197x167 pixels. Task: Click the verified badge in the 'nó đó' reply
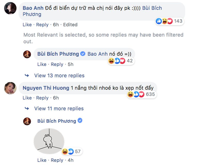point(83,54)
